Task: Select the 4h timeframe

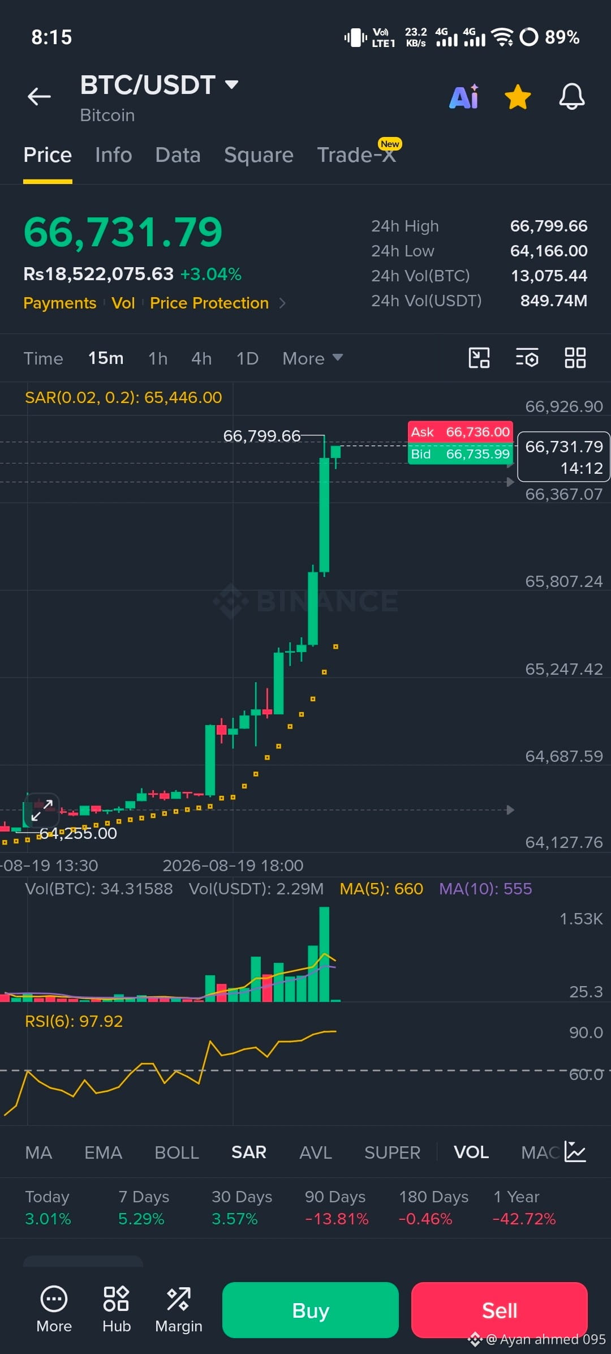Action: coord(201,358)
